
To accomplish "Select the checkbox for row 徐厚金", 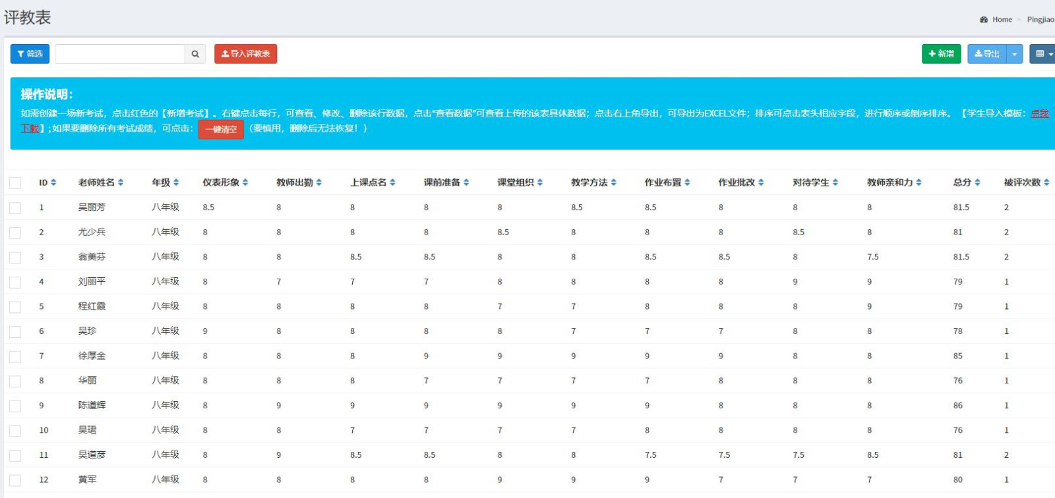I will point(15,356).
